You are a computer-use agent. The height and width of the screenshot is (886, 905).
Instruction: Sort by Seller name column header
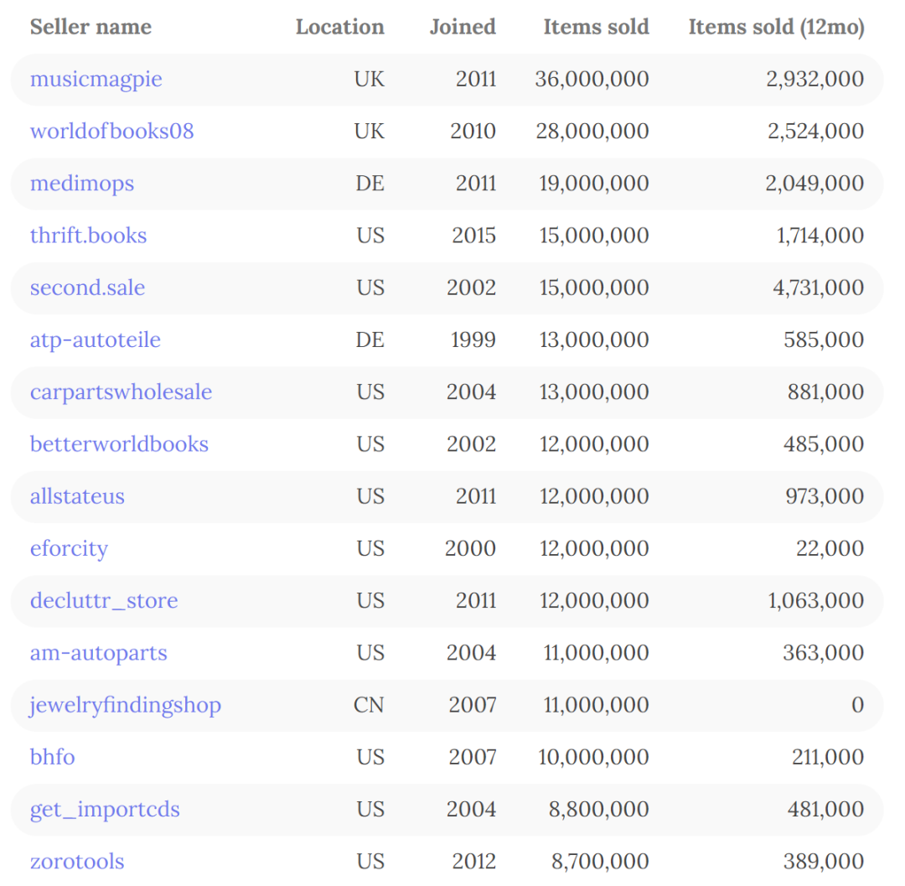tap(90, 27)
